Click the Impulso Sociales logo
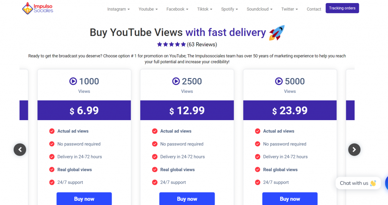The image size is (388, 205). pyautogui.click(x=37, y=8)
